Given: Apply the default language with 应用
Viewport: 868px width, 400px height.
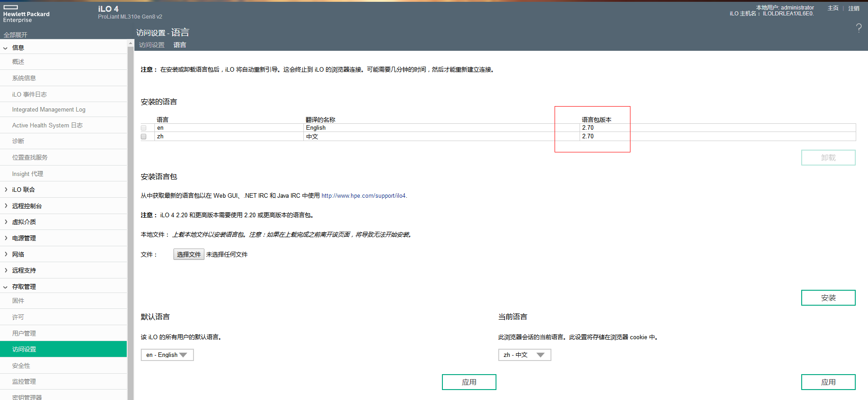Looking at the screenshot, I should (469, 382).
